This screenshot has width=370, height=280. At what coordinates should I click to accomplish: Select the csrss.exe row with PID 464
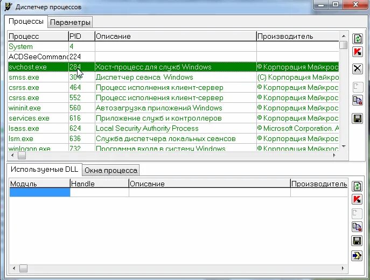tap(173, 88)
